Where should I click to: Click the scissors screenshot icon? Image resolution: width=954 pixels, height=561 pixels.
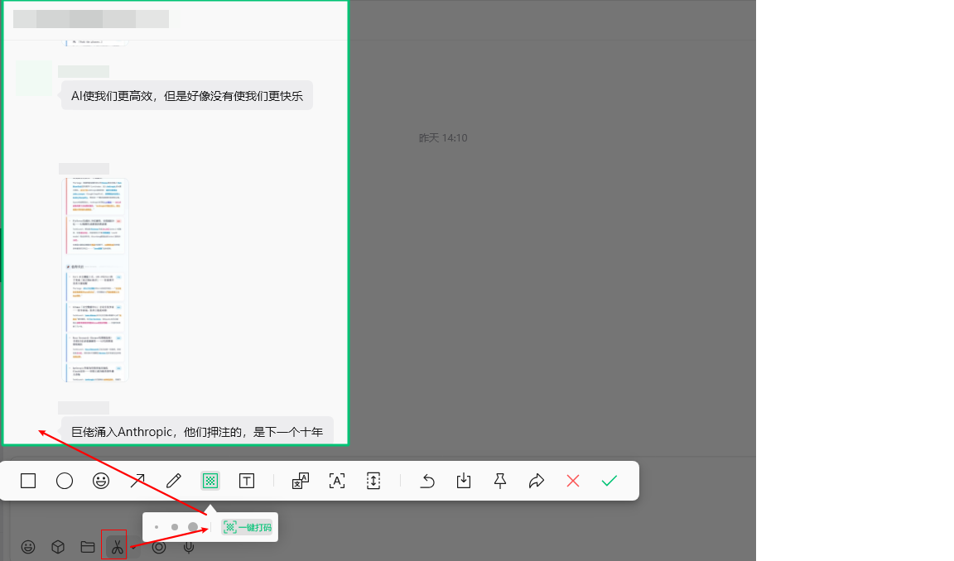tap(116, 547)
